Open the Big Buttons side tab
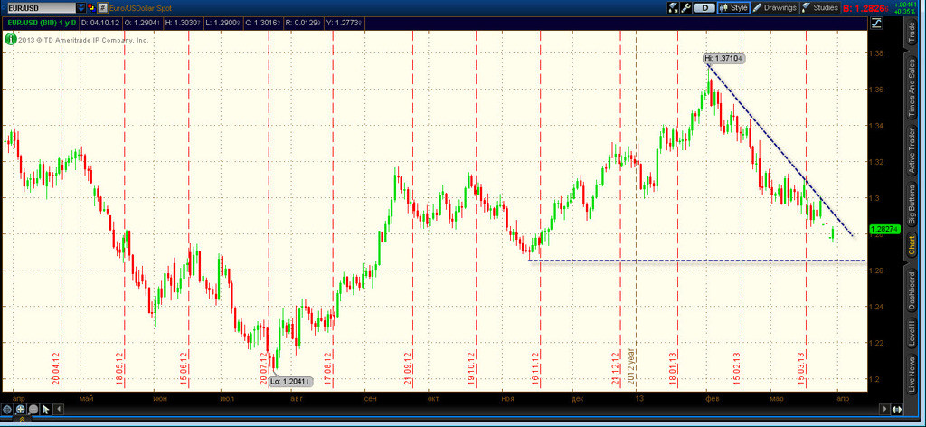 (912, 205)
